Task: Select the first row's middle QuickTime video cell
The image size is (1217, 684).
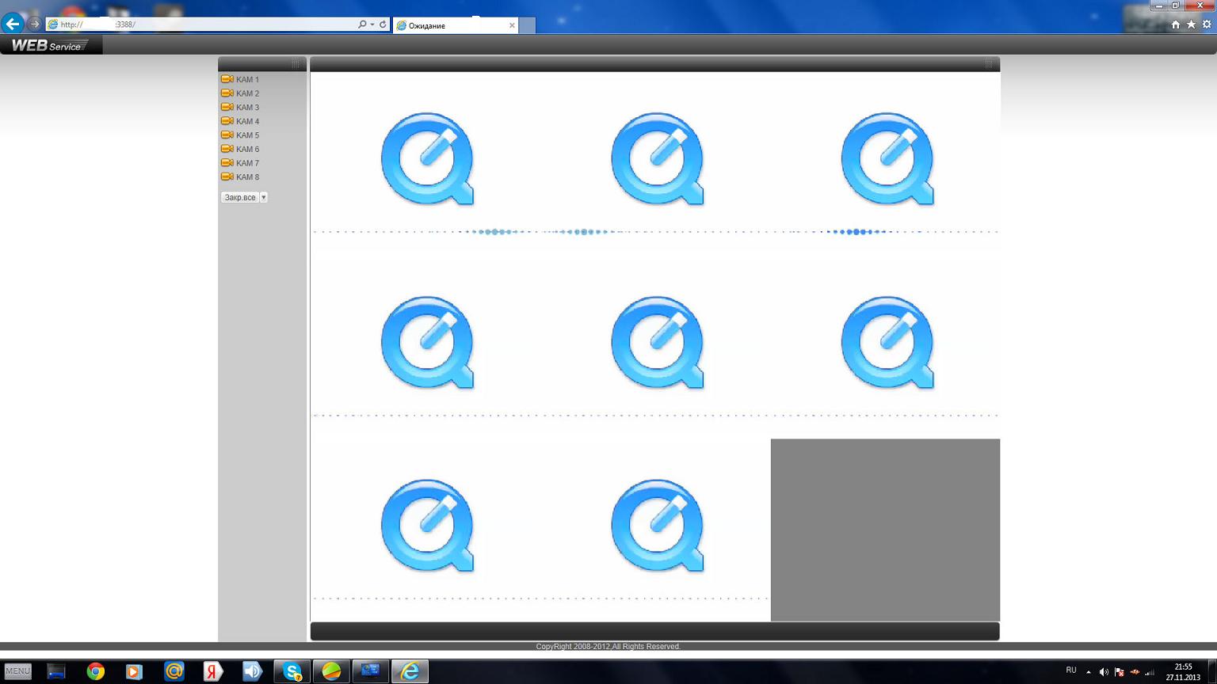Action: (655, 164)
